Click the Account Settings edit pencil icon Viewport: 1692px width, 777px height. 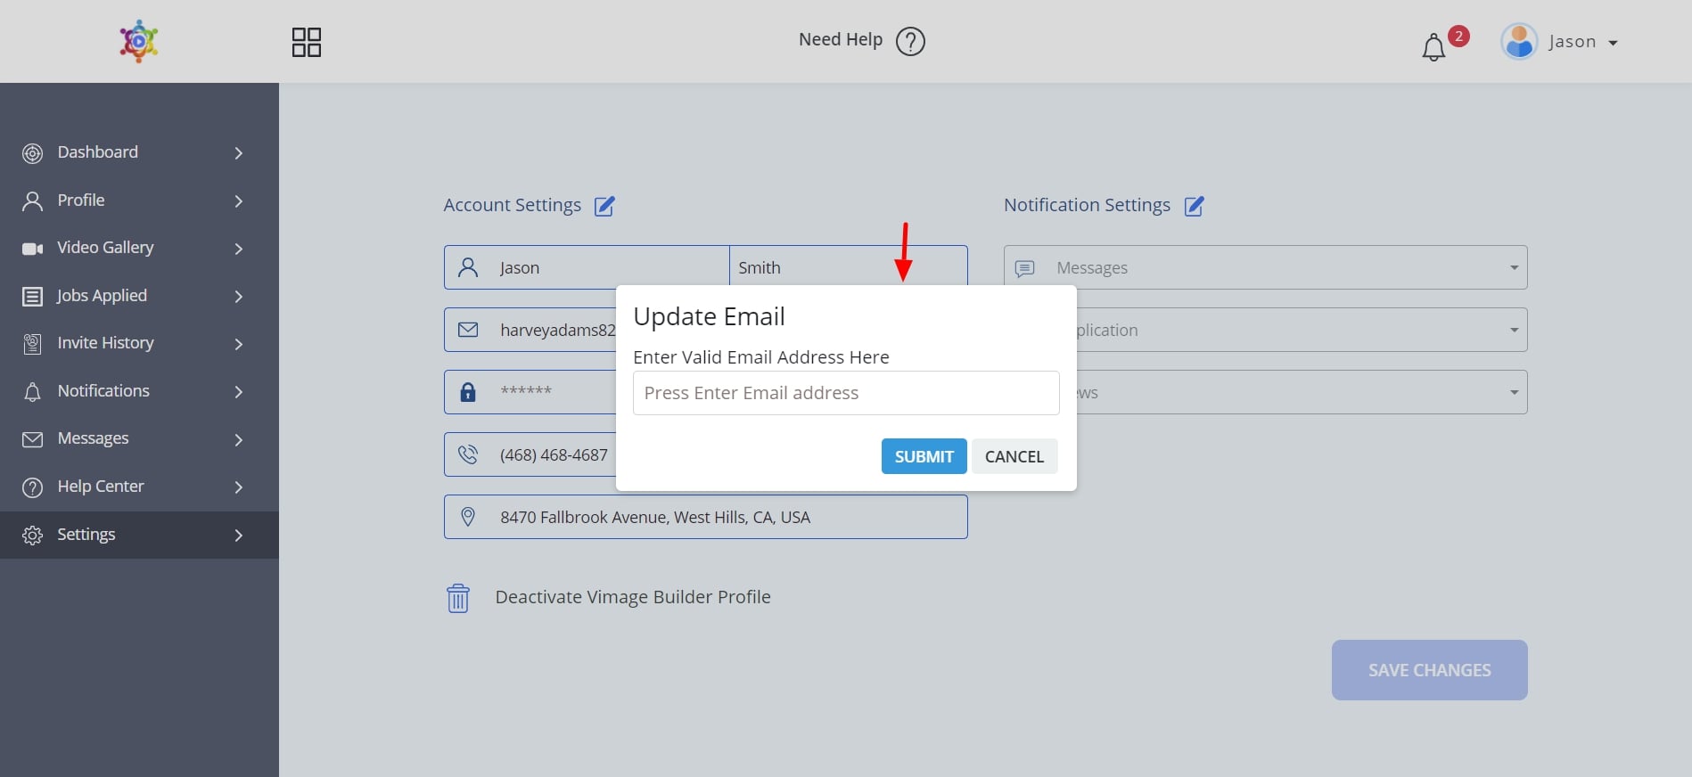pyautogui.click(x=604, y=206)
